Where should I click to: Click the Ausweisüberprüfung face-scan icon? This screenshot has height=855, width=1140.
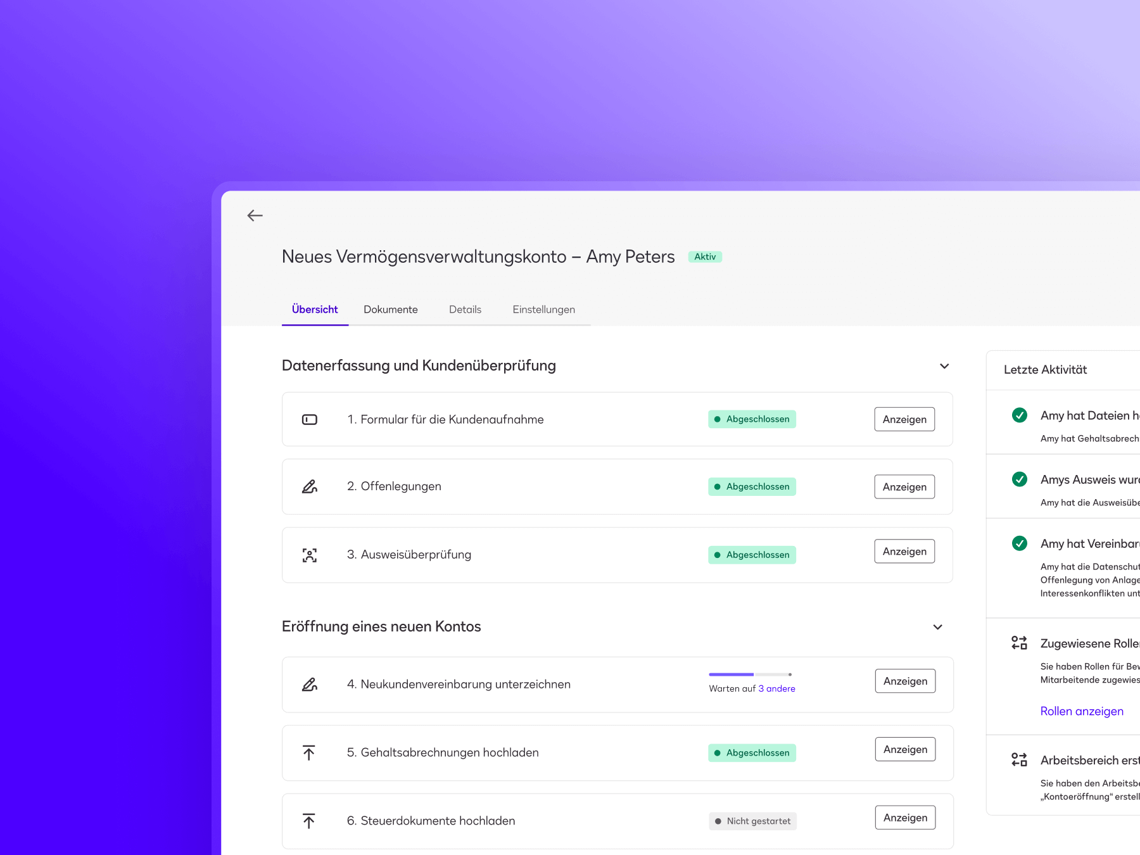[x=309, y=555]
